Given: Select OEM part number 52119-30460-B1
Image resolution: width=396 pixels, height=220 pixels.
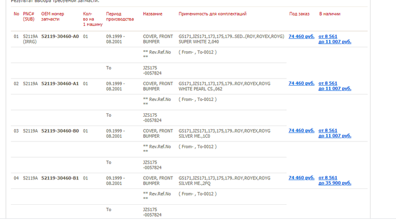Looking at the screenshot, I should coord(60,178).
